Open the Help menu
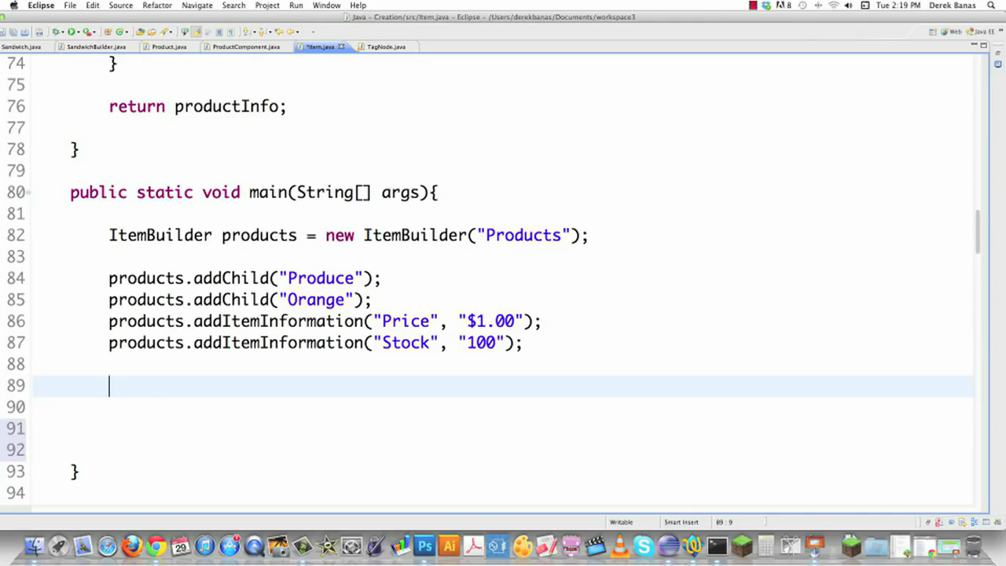 click(358, 6)
